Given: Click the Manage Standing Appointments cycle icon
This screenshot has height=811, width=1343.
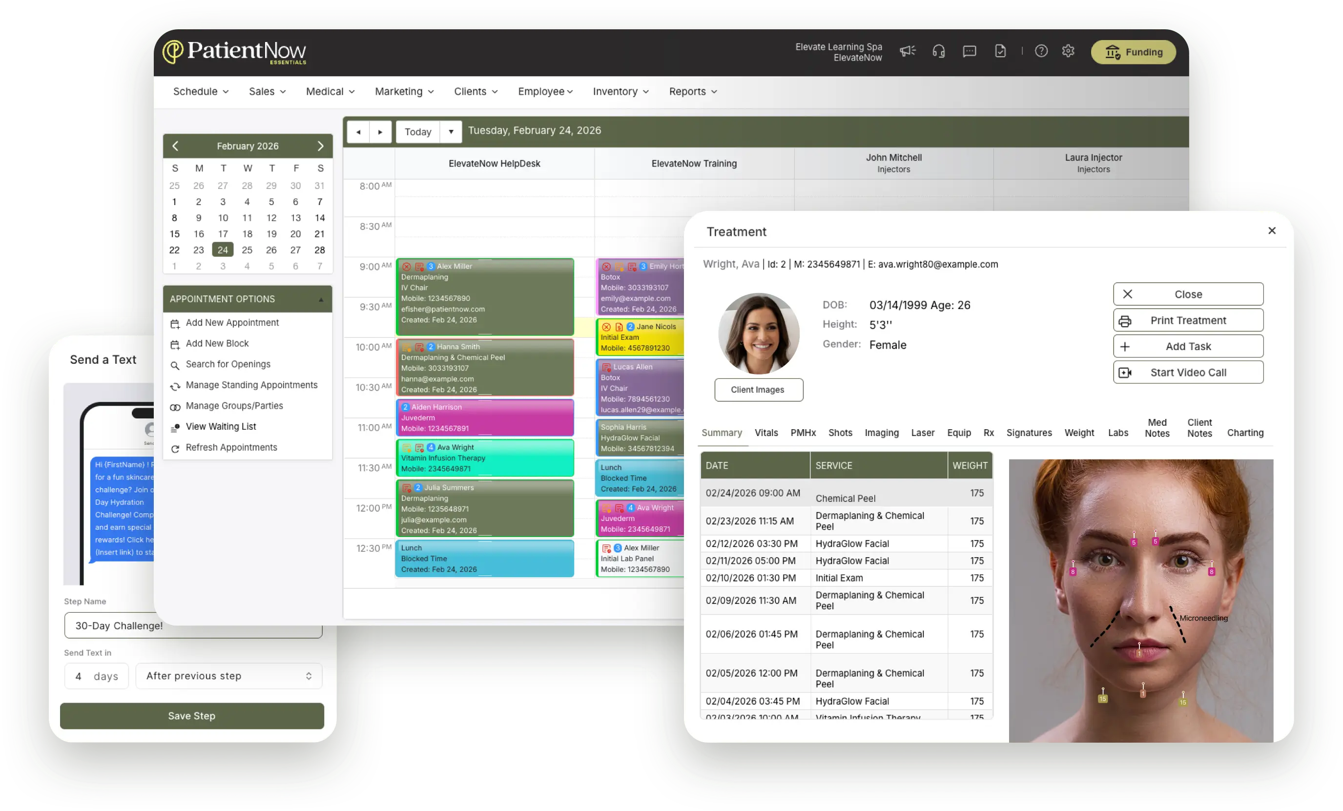Looking at the screenshot, I should (x=175, y=386).
